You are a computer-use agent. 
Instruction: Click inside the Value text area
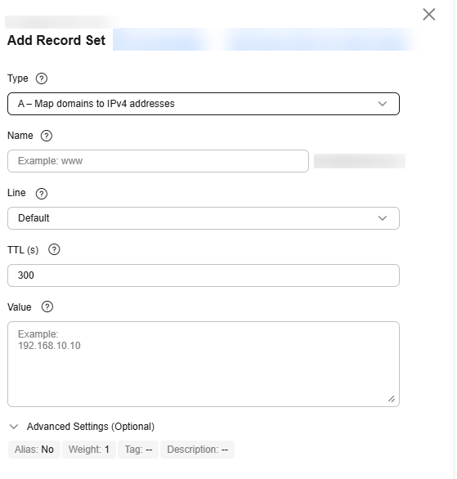[x=204, y=364]
